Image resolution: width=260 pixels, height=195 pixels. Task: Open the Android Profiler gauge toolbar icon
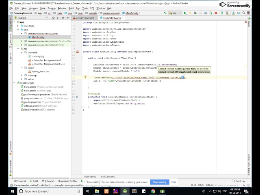point(206,13)
